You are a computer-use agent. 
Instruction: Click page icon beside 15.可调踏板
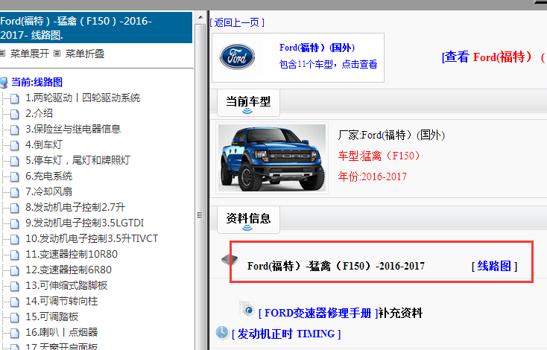[15, 317]
